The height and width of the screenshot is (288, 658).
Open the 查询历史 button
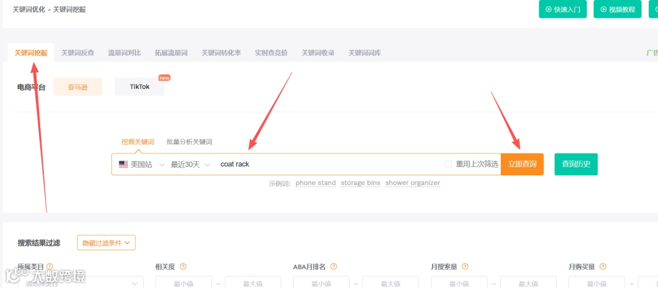(576, 164)
